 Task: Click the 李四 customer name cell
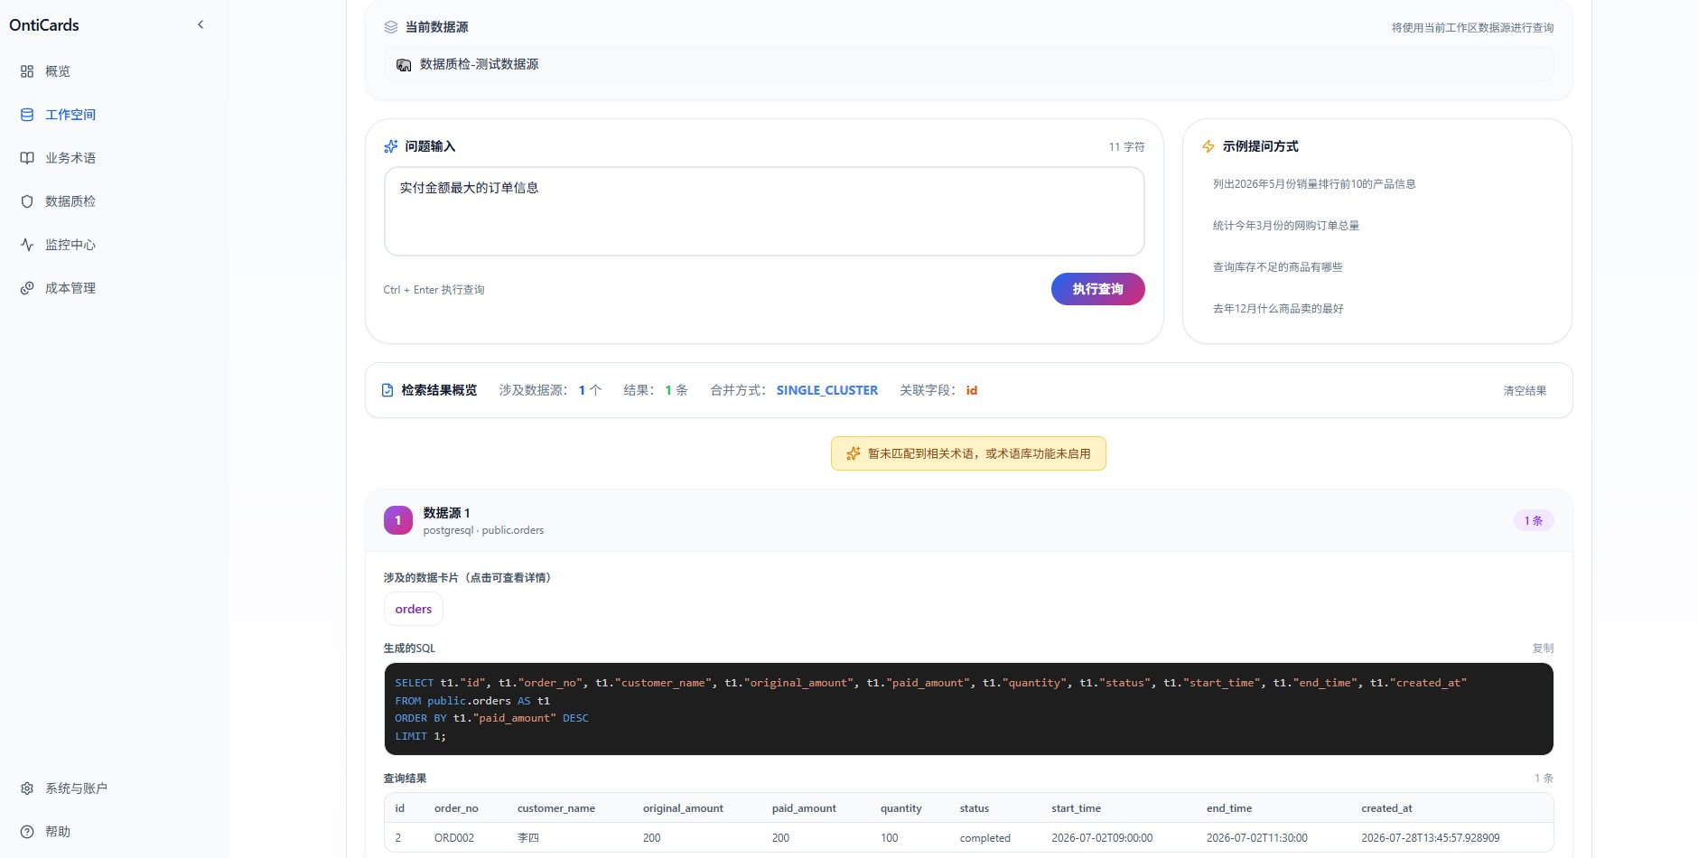tap(528, 838)
